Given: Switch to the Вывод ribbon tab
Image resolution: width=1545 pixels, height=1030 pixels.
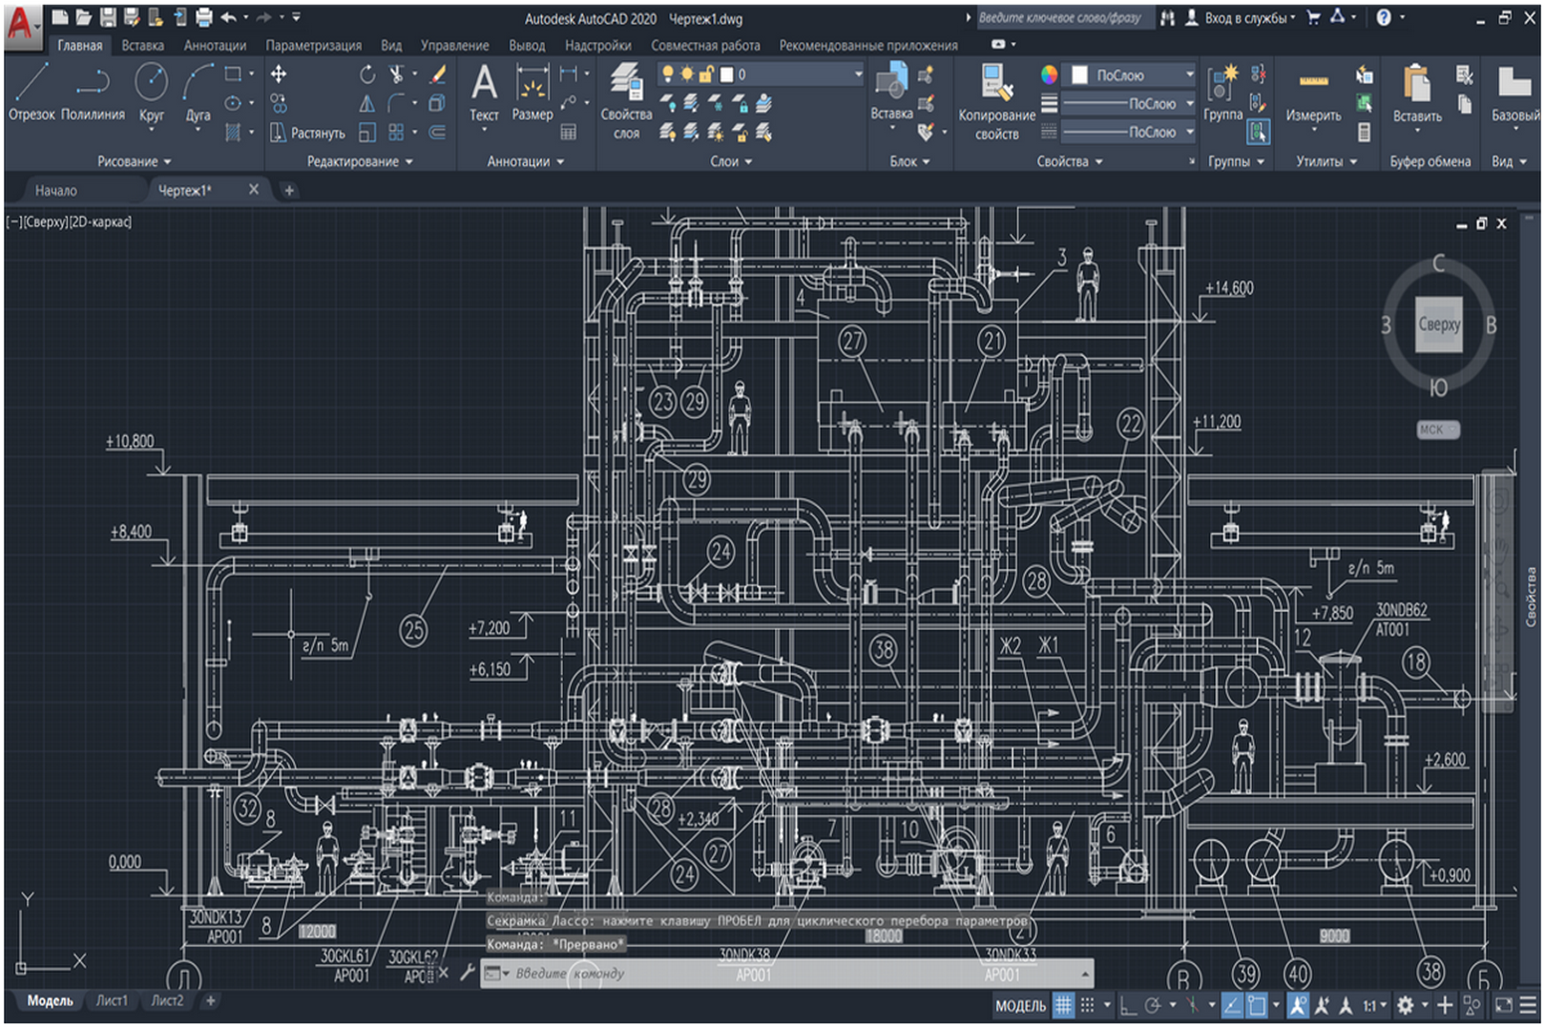Looking at the screenshot, I should point(526,45).
